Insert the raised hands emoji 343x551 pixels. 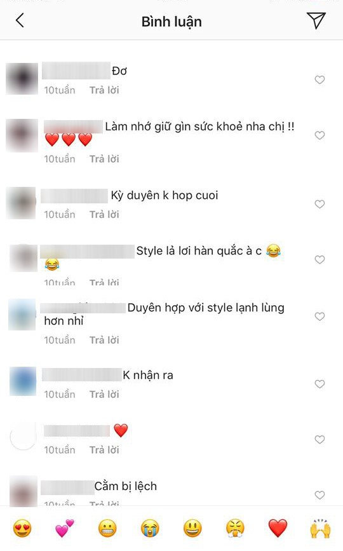321,529
